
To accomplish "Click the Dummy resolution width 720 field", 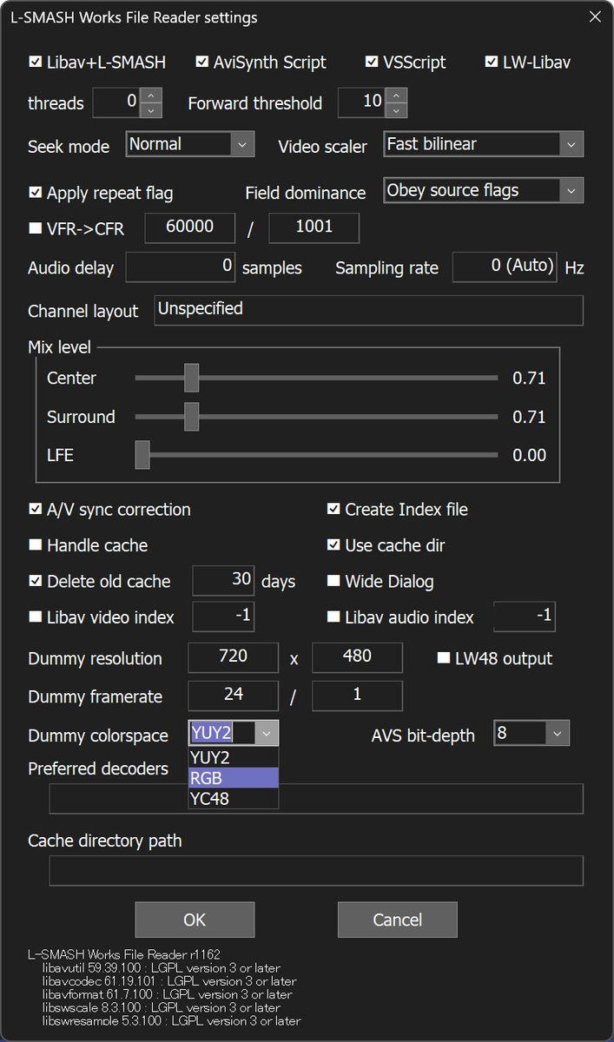I will coord(234,657).
